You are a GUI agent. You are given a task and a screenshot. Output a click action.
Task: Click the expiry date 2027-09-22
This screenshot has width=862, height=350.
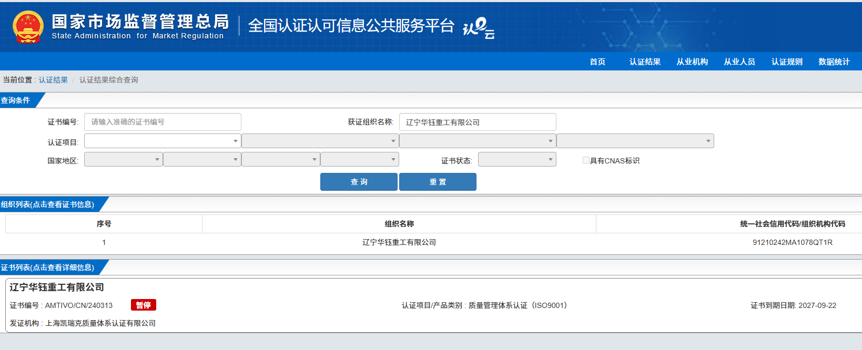tap(817, 305)
